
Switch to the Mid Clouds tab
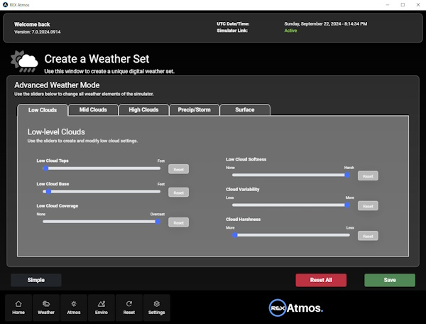[x=93, y=110]
